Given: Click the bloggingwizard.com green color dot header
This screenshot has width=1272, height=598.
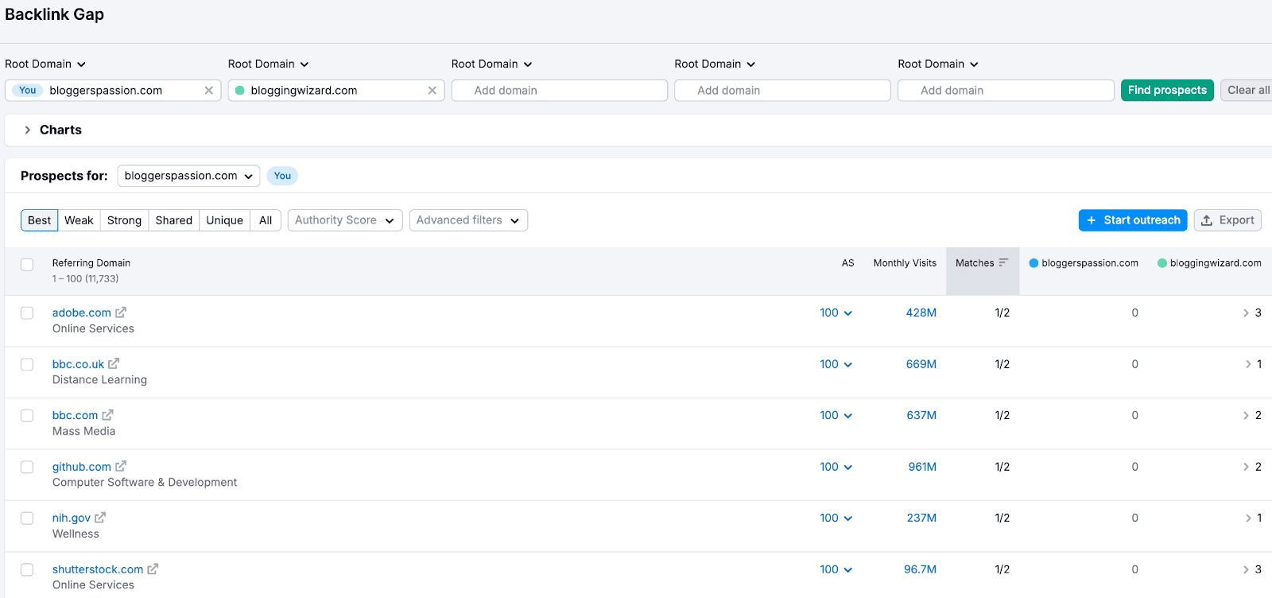Looking at the screenshot, I should pyautogui.click(x=1161, y=263).
